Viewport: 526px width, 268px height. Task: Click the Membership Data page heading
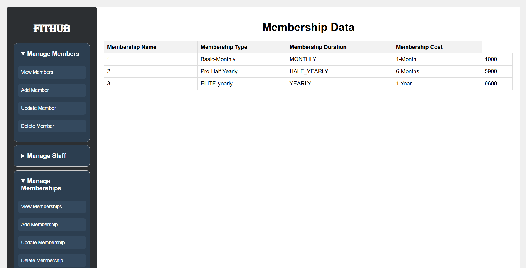pyautogui.click(x=308, y=27)
